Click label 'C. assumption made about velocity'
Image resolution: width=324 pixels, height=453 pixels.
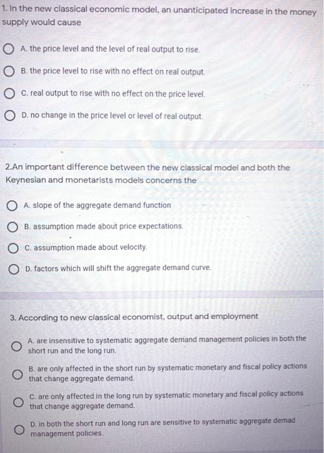point(86,248)
